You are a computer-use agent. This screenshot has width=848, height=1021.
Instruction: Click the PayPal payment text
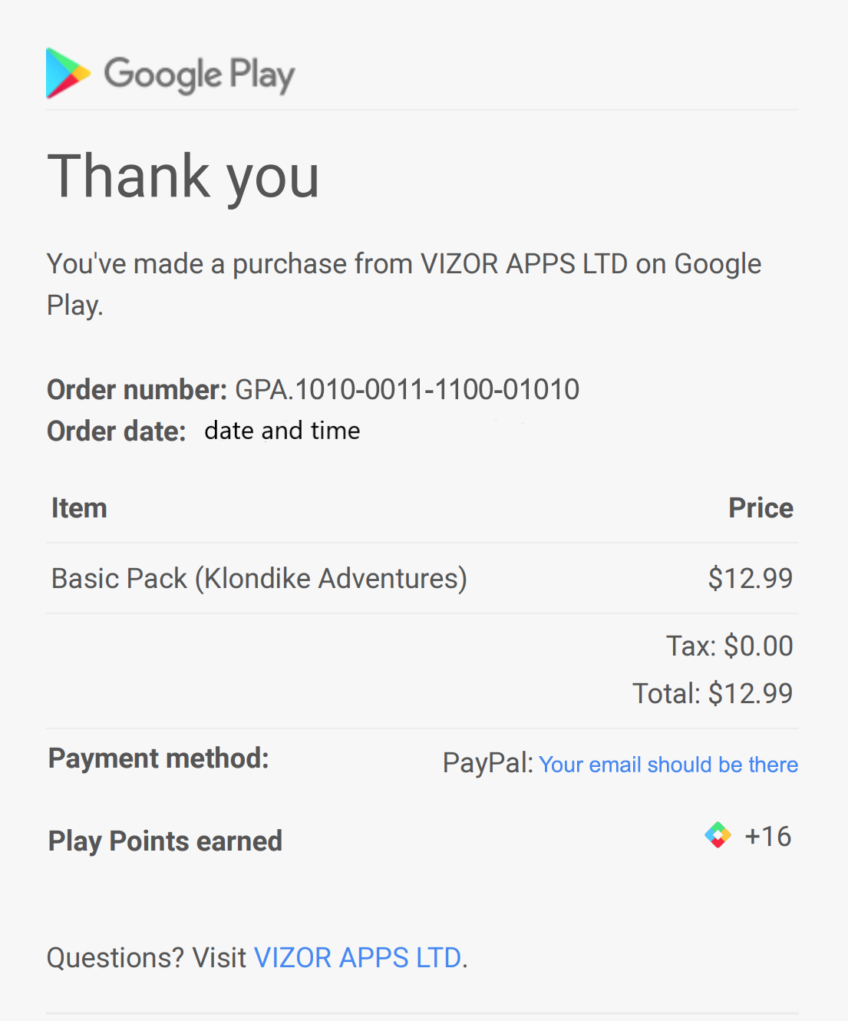[487, 763]
